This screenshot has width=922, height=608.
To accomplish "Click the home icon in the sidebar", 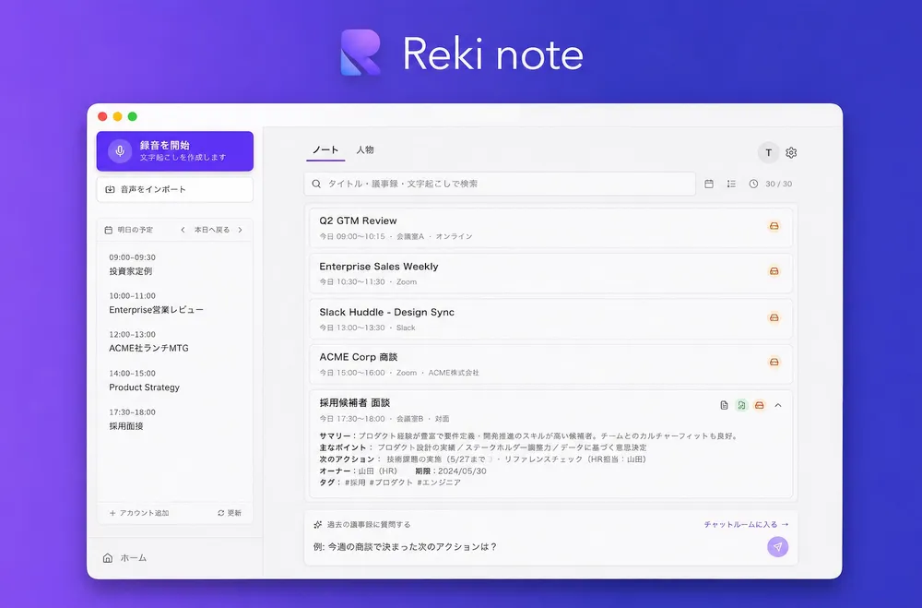I will (108, 558).
